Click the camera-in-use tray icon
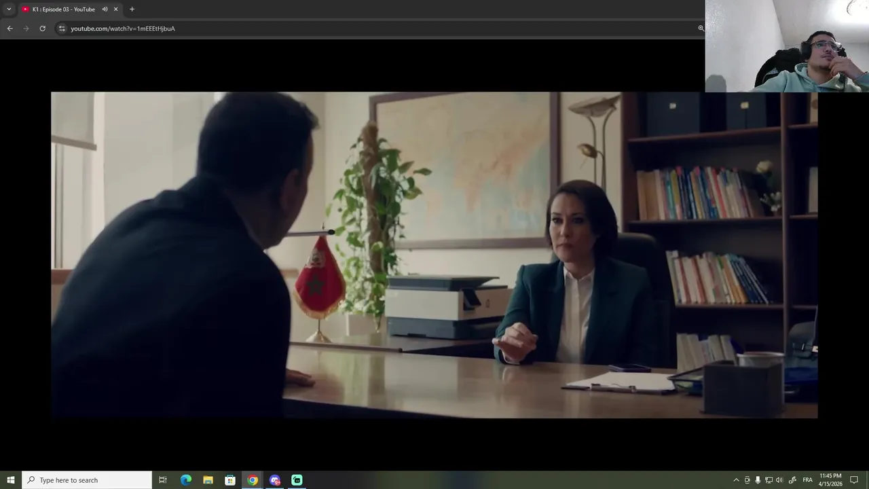Image resolution: width=869 pixels, height=489 pixels. 747,480
